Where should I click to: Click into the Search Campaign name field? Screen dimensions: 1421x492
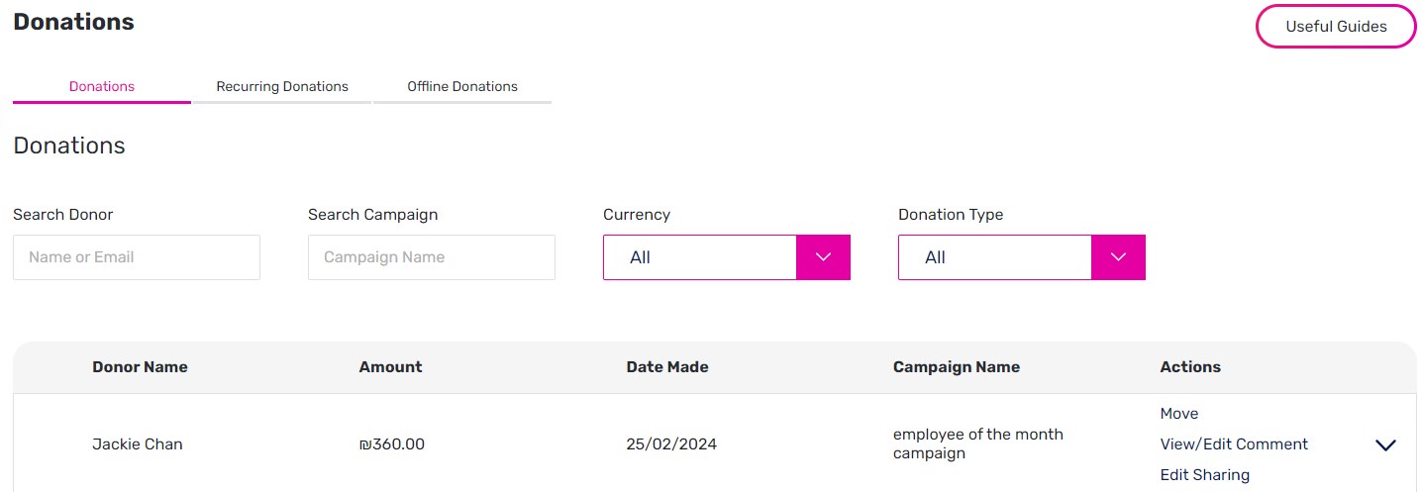coord(432,257)
